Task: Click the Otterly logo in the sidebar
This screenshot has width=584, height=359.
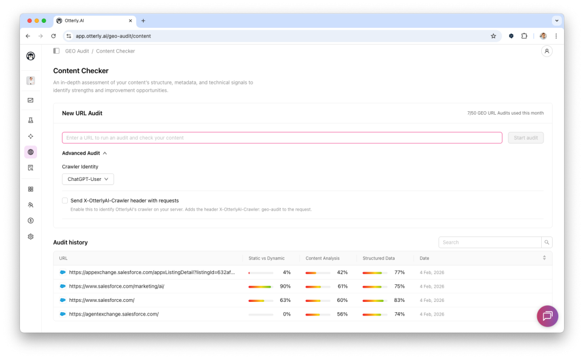Action: coord(31,56)
